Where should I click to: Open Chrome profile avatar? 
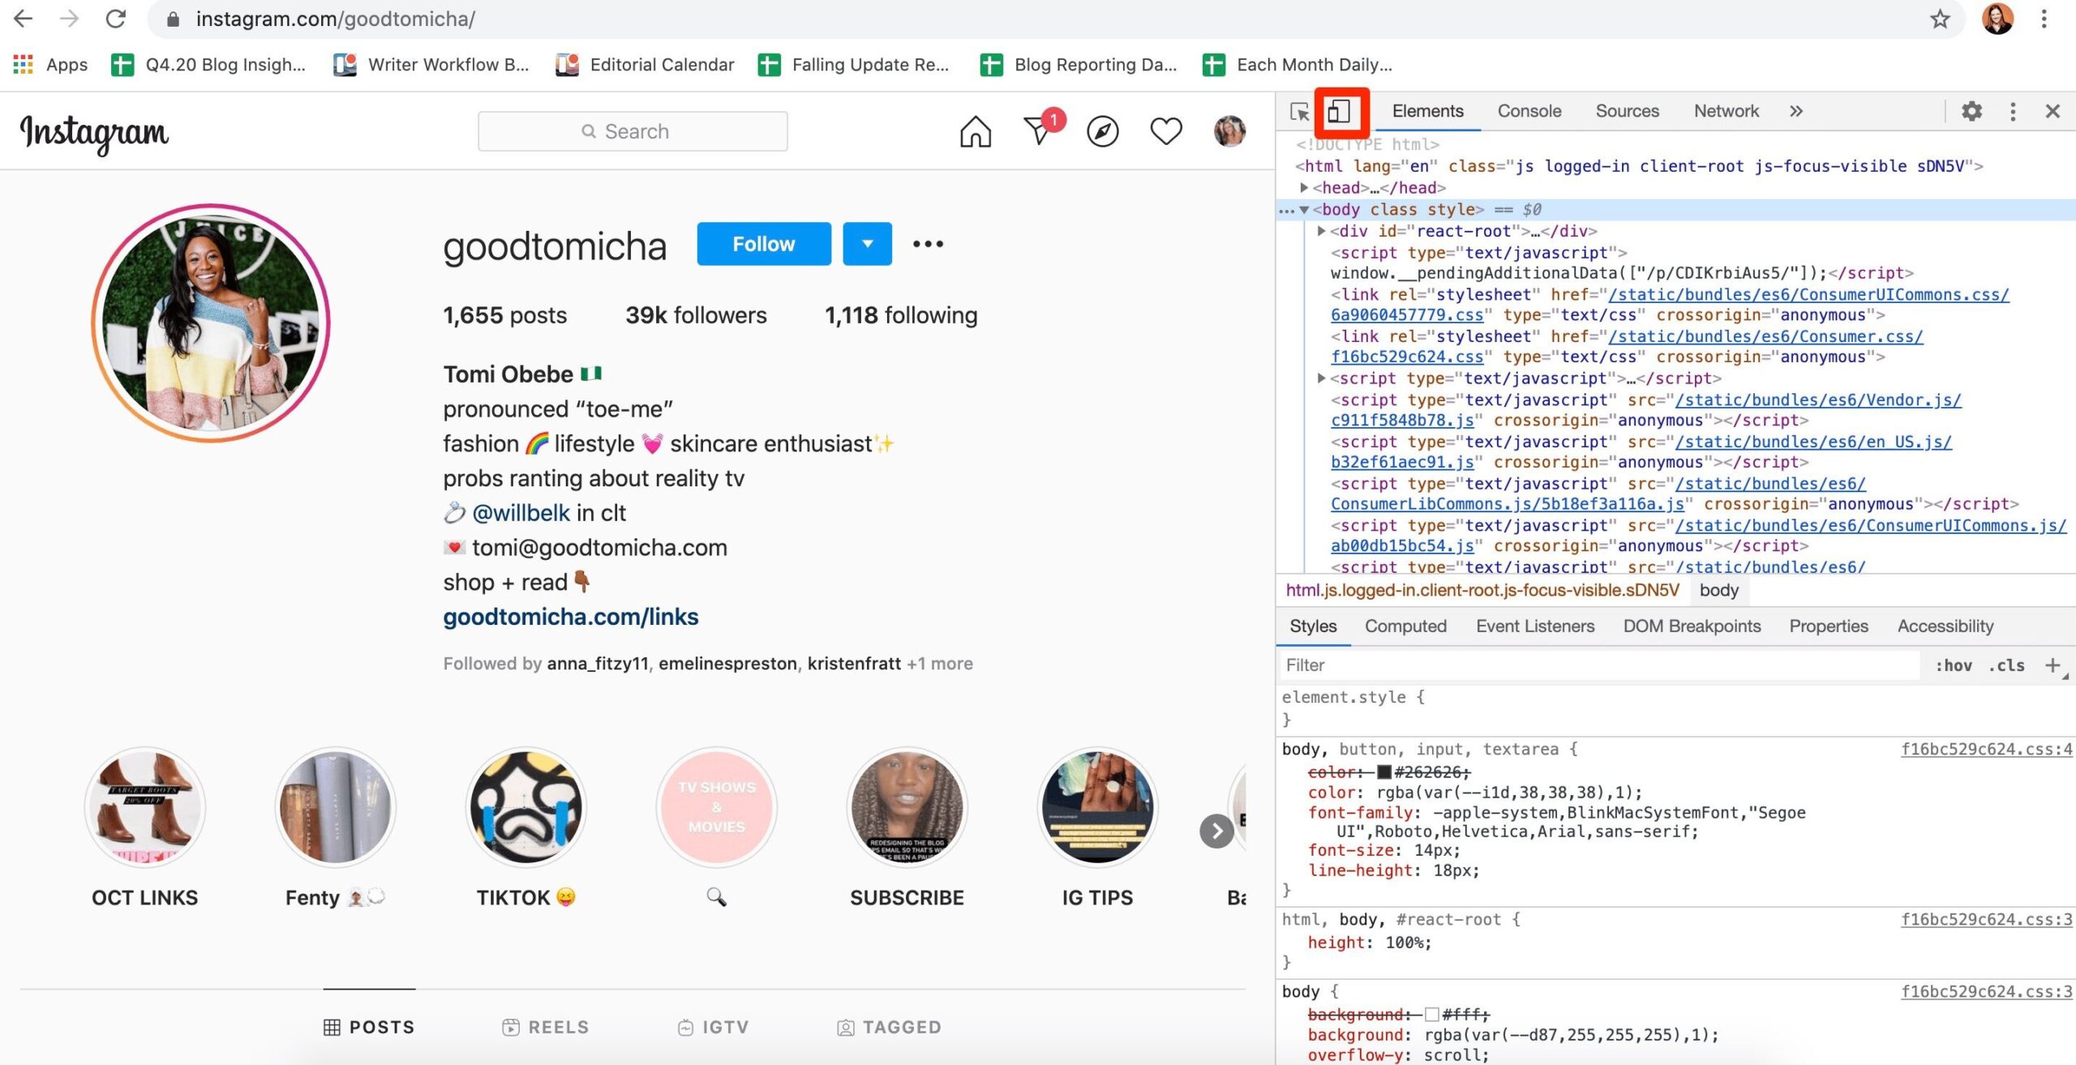[1997, 19]
